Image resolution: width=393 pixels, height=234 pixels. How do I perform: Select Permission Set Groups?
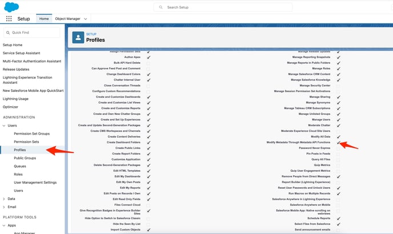(32, 134)
